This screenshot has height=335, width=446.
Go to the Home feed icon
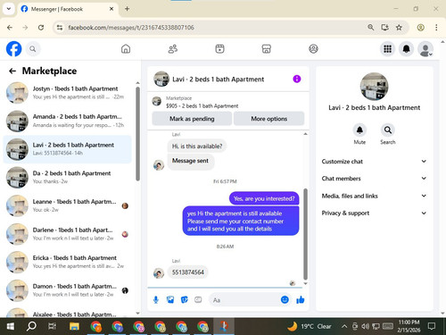click(x=126, y=49)
